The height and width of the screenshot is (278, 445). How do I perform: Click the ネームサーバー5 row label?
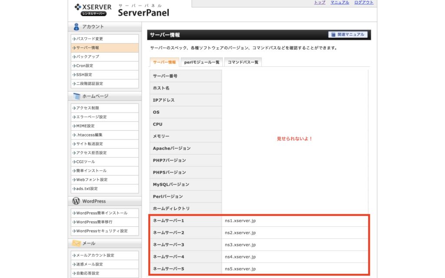coord(169,269)
